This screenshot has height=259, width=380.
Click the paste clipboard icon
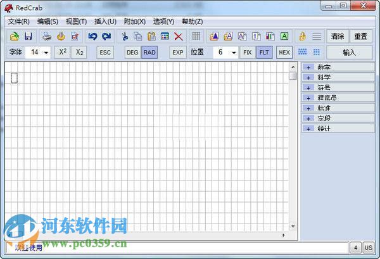[152, 36]
